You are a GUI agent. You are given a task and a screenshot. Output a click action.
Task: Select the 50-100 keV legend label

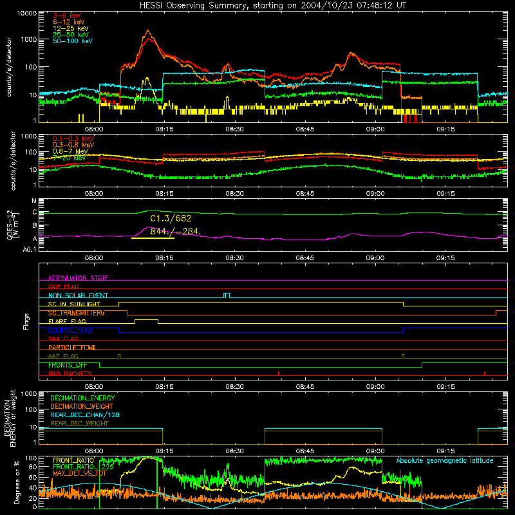click(x=73, y=41)
